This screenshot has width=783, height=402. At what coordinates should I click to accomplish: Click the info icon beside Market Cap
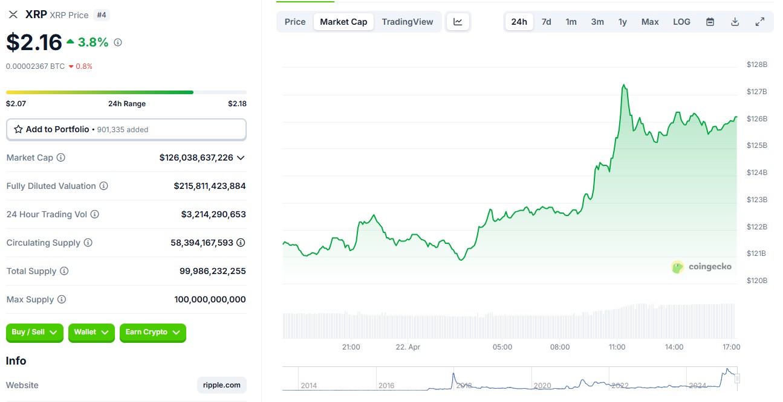tap(61, 158)
